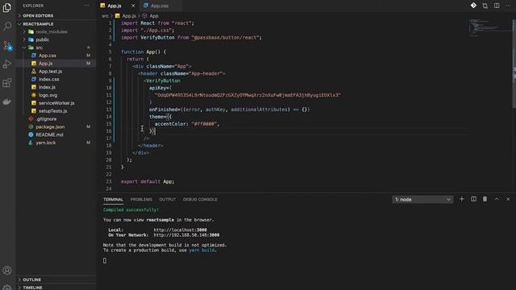Select the PROBLEMS panel tab

[x=141, y=199]
